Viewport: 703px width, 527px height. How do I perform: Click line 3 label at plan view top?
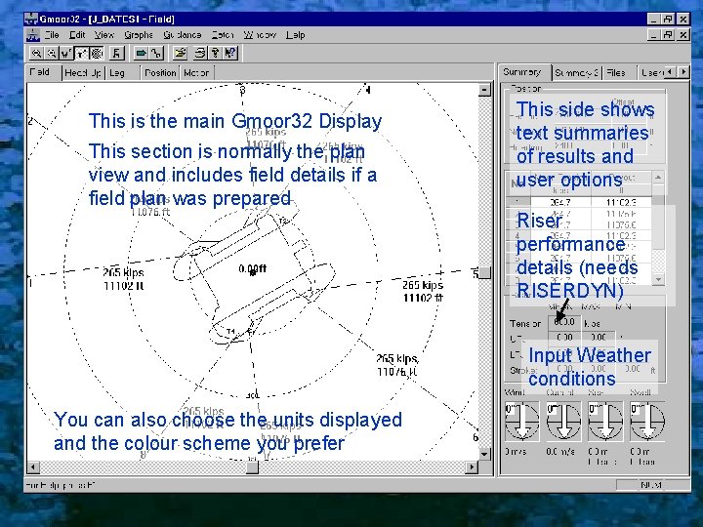242,90
